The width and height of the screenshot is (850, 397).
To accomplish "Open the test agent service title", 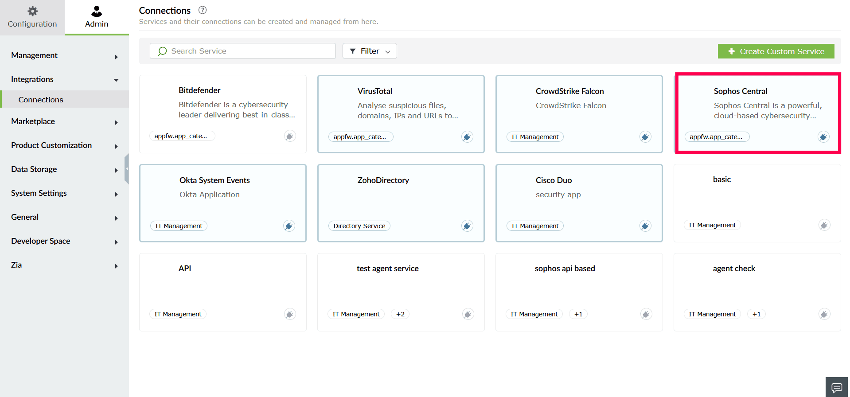I will (x=388, y=269).
